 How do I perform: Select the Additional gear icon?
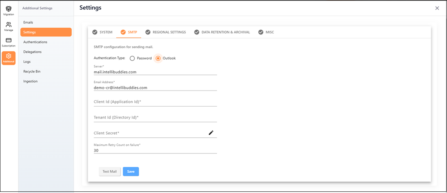tap(8, 58)
